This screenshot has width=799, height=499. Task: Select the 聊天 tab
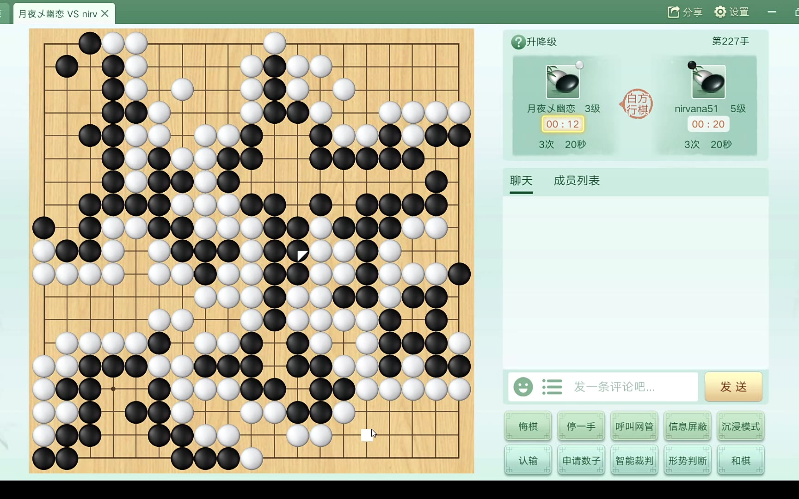point(521,181)
